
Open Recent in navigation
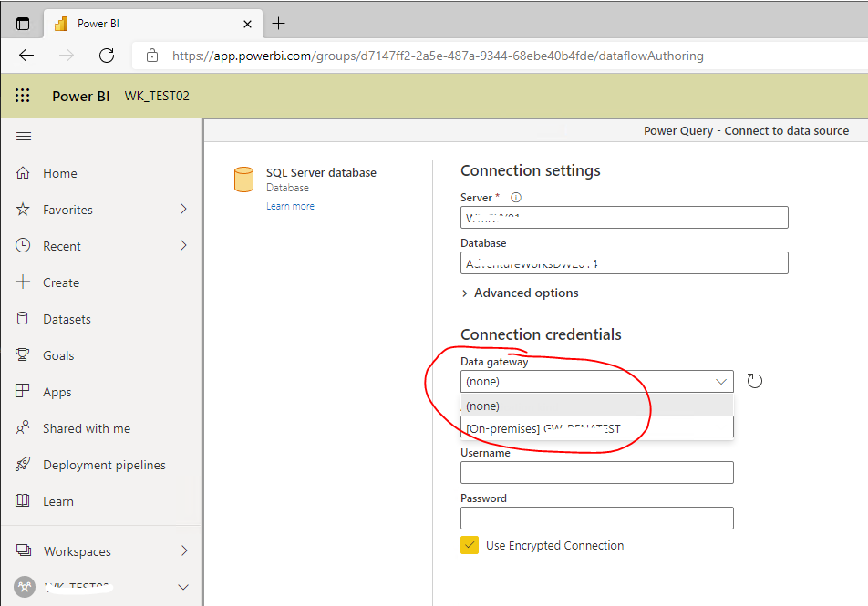[61, 246]
